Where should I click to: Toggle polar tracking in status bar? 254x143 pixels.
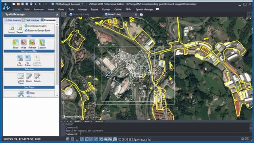pos(82,139)
